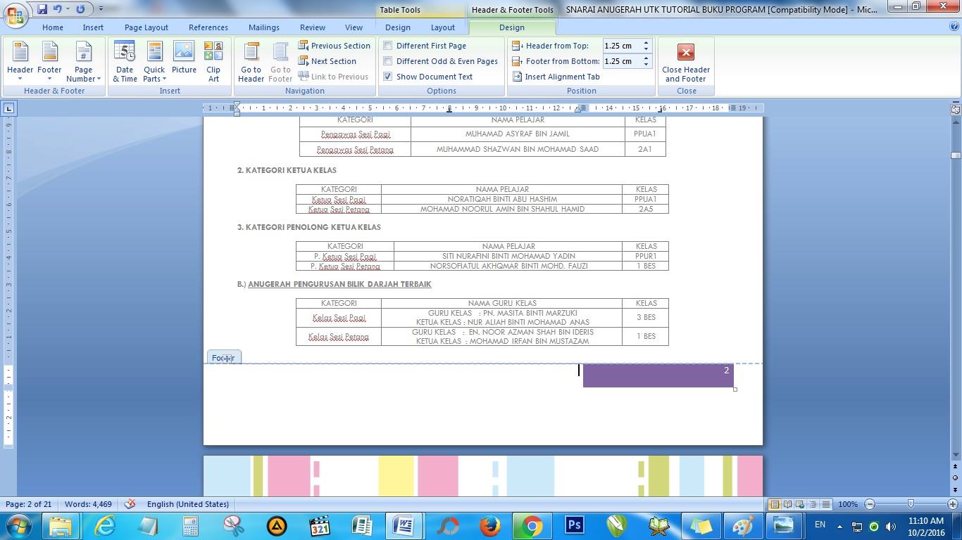This screenshot has width=962, height=540.
Task: Uncheck Show Document Text
Action: pyautogui.click(x=428, y=77)
